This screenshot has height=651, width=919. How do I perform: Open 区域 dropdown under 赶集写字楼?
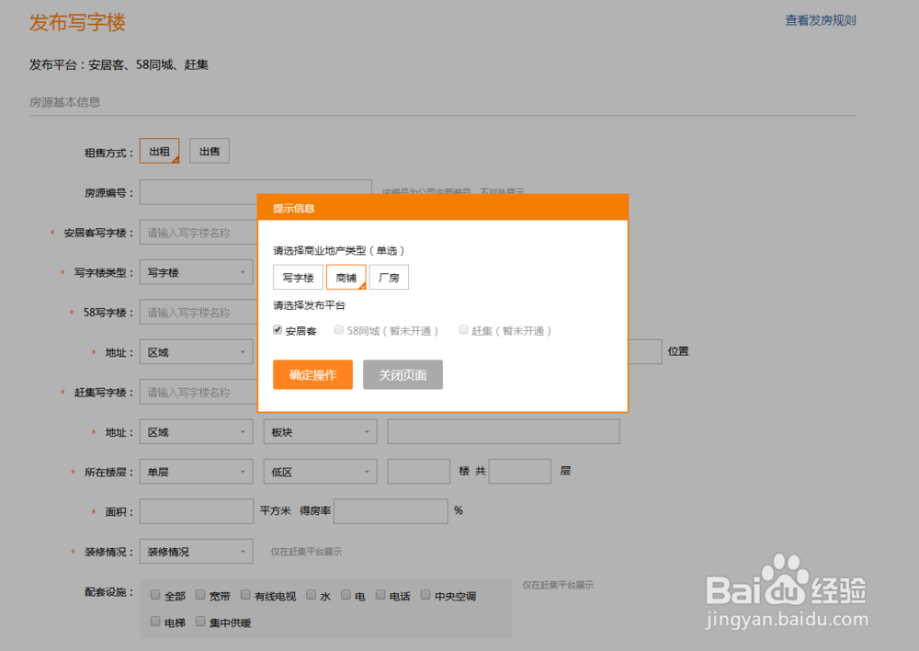[x=197, y=431]
